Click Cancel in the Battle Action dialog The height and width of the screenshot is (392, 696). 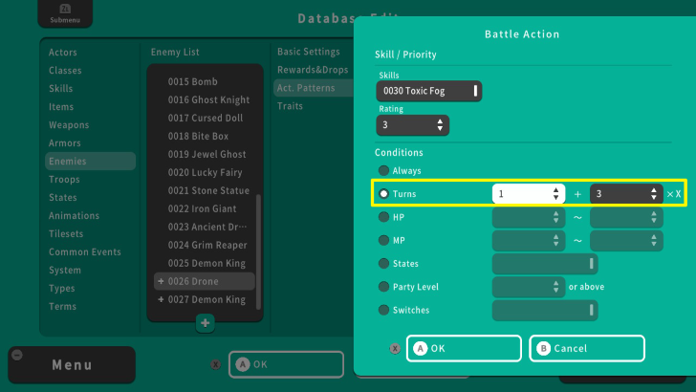(587, 348)
